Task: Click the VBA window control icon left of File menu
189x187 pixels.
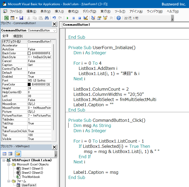Action: tap(5, 11)
